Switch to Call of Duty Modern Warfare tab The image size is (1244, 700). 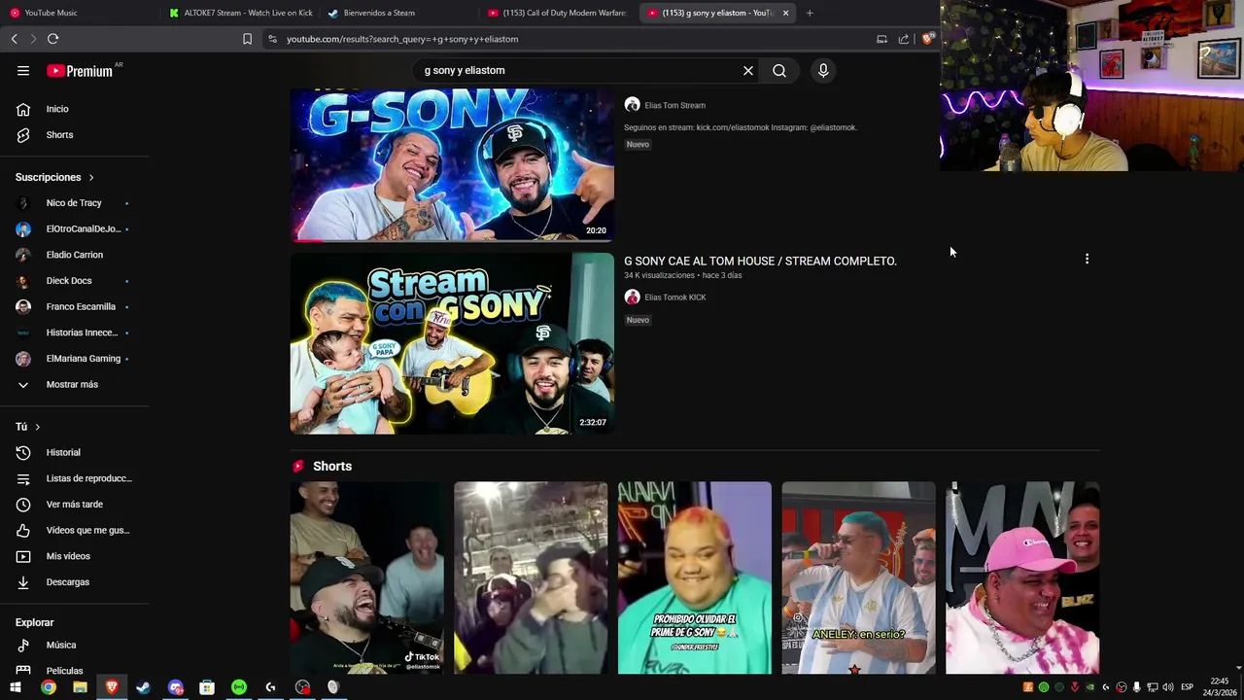pyautogui.click(x=559, y=13)
